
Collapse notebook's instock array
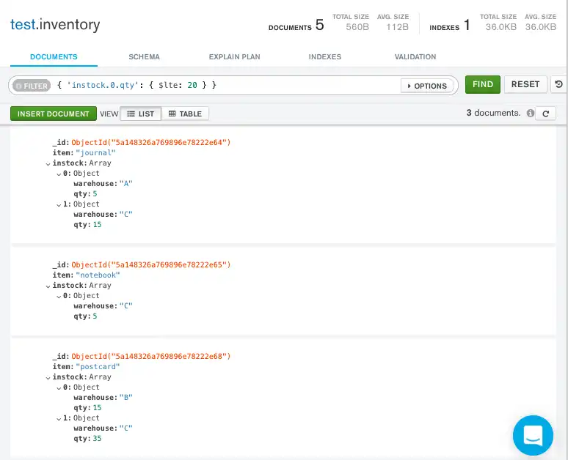click(x=48, y=286)
